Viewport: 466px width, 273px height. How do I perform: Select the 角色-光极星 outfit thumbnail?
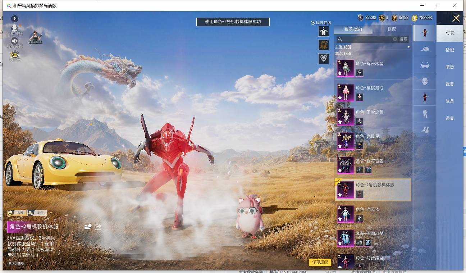click(346, 141)
